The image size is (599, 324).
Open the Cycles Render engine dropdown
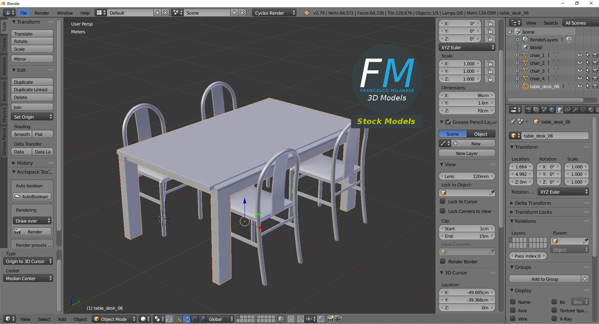(x=274, y=13)
